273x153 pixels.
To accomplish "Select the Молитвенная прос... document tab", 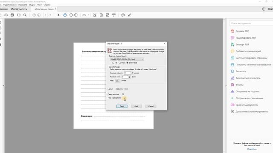I will [x=44, y=9].
